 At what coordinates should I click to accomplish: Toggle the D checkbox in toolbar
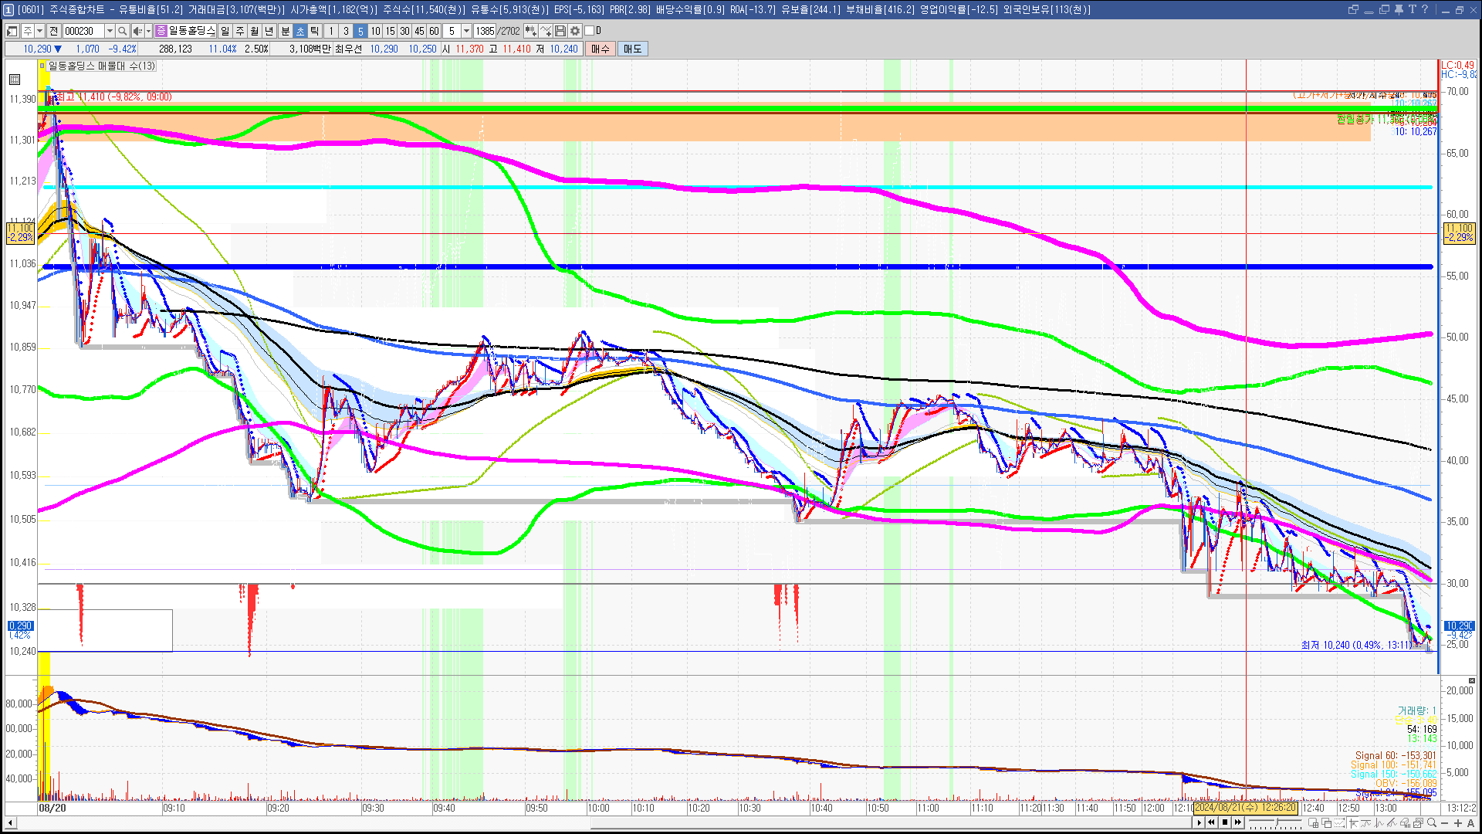click(590, 31)
